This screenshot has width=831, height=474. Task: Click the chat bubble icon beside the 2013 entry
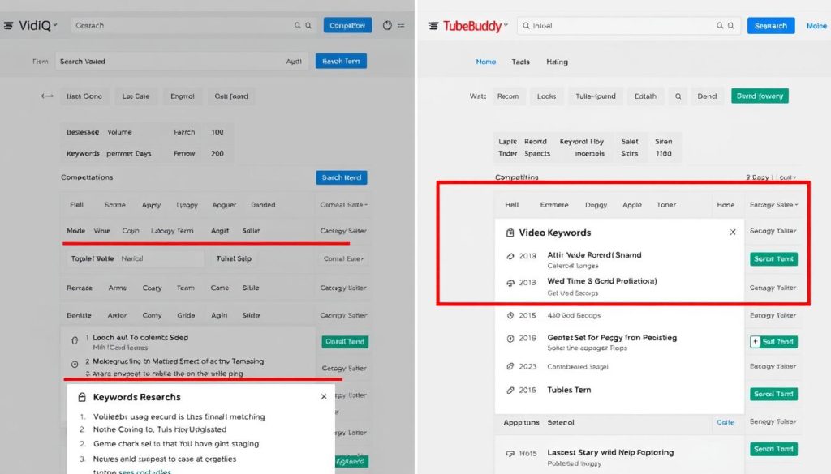[x=510, y=282]
